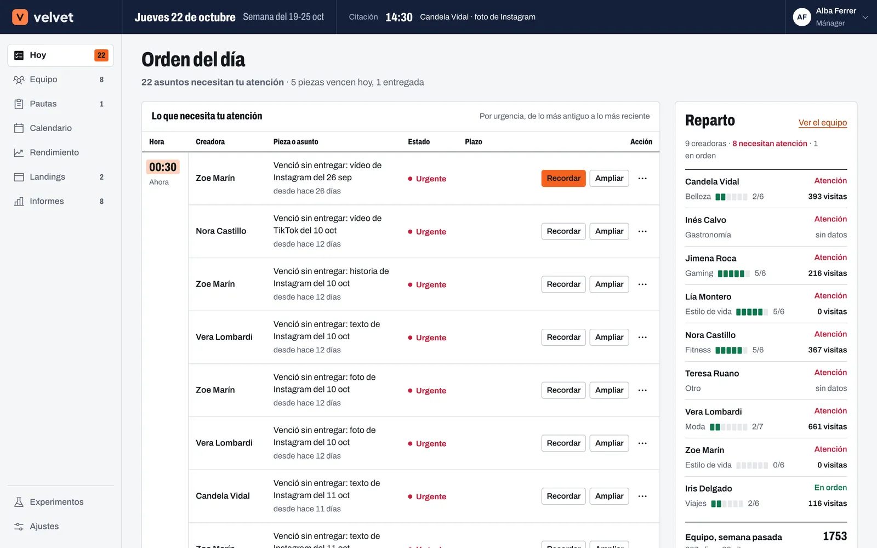Click Ampliar on Zoe Marín historia row
Image resolution: width=877 pixels, height=548 pixels.
(x=609, y=284)
